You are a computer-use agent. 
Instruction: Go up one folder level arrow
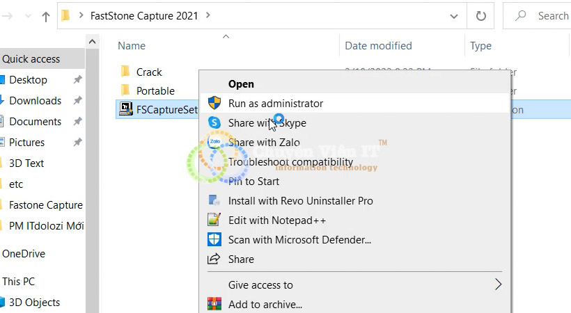point(45,17)
